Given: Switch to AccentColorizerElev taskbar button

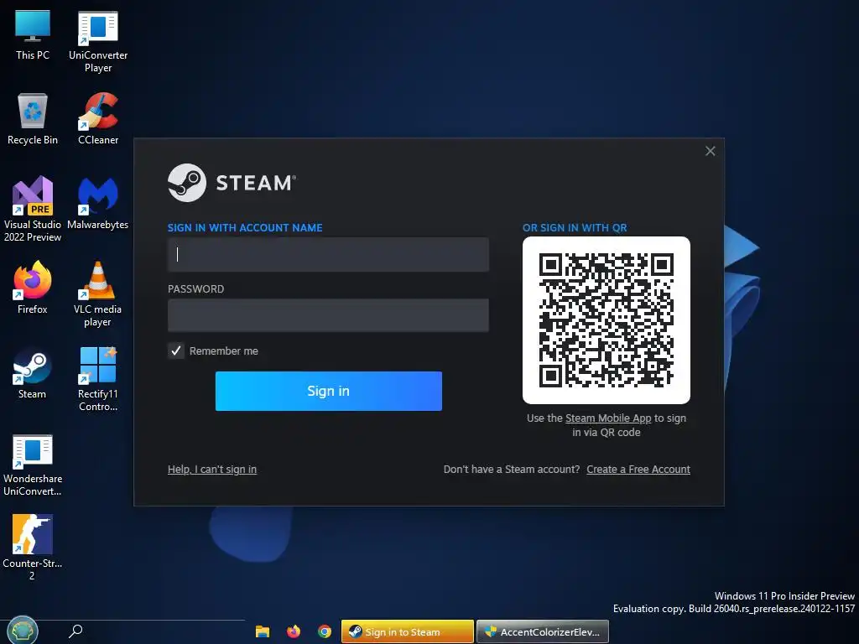Looking at the screenshot, I should click(543, 631).
